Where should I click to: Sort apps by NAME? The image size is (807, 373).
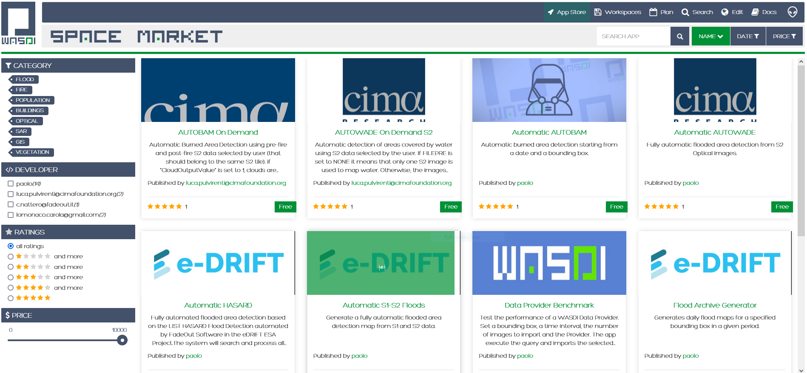point(710,36)
